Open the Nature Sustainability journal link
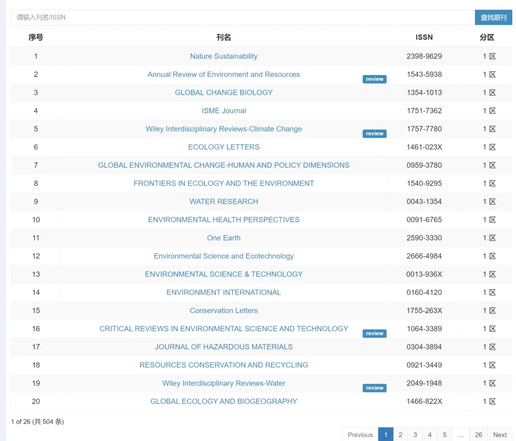The image size is (516, 441). pos(224,56)
